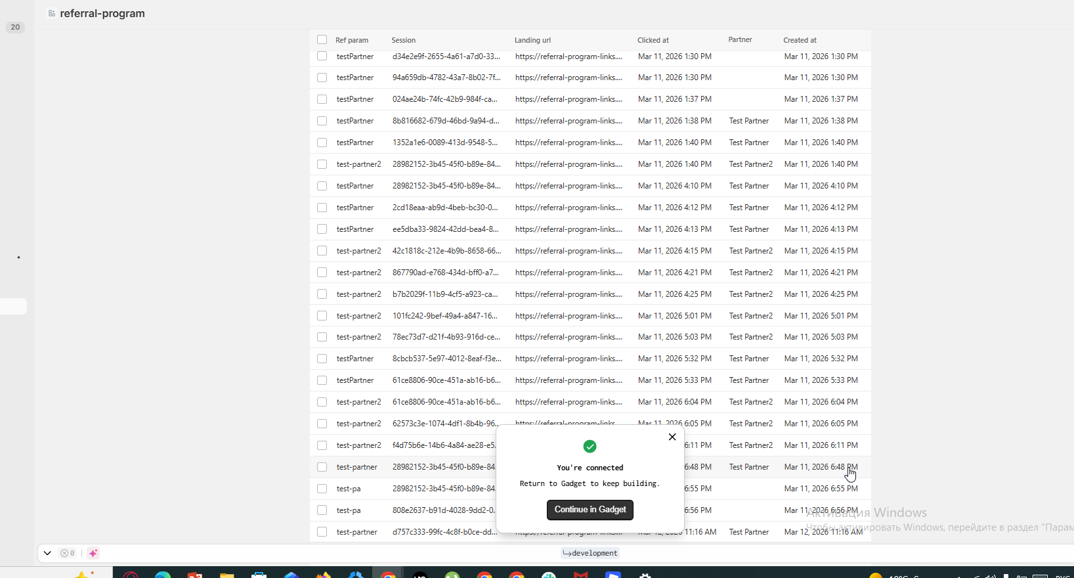This screenshot has height=578, width=1074.
Task: Click the Session column header
Action: point(404,40)
